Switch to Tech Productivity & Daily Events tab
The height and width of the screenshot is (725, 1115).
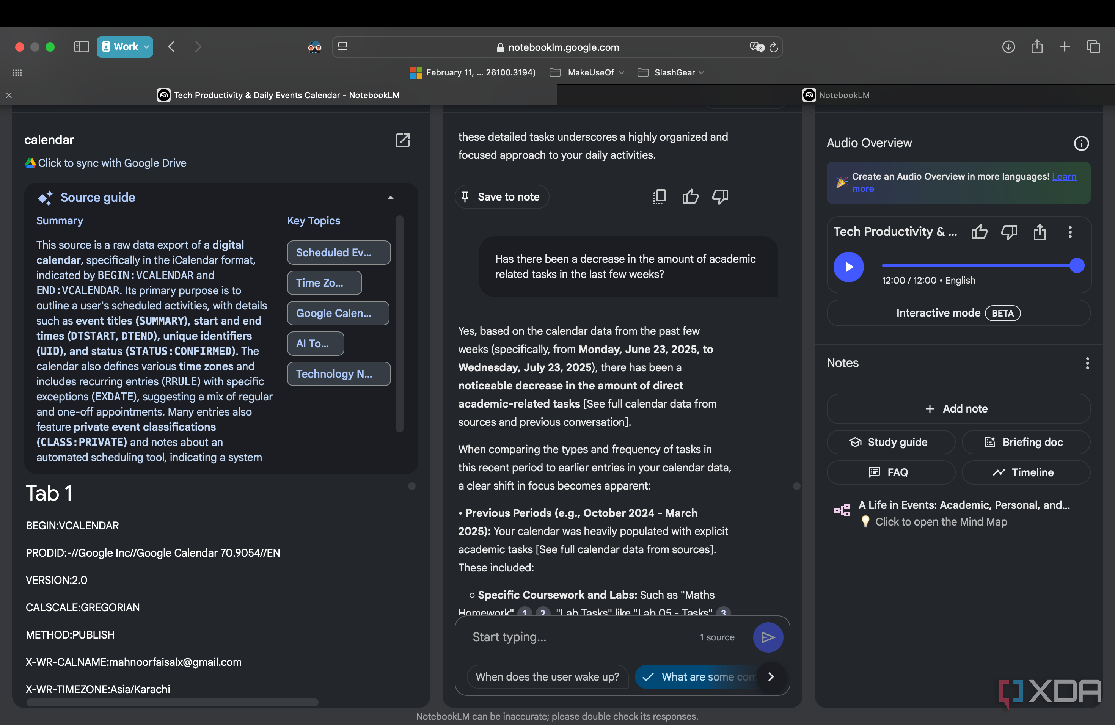click(x=279, y=95)
